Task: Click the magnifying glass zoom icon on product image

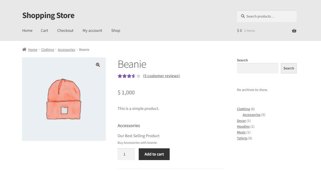Action: [98, 65]
